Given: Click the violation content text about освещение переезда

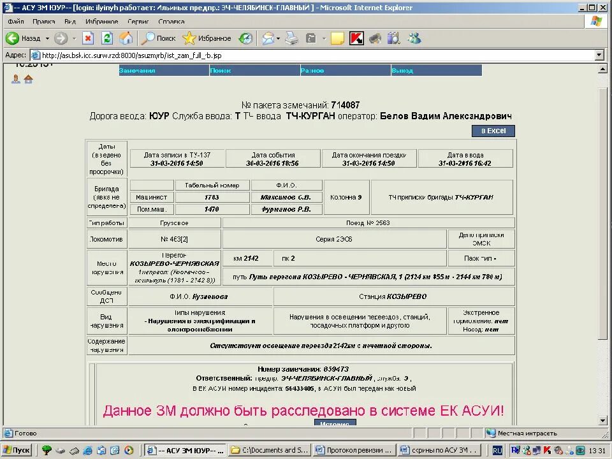Looking at the screenshot, I should 321,346.
